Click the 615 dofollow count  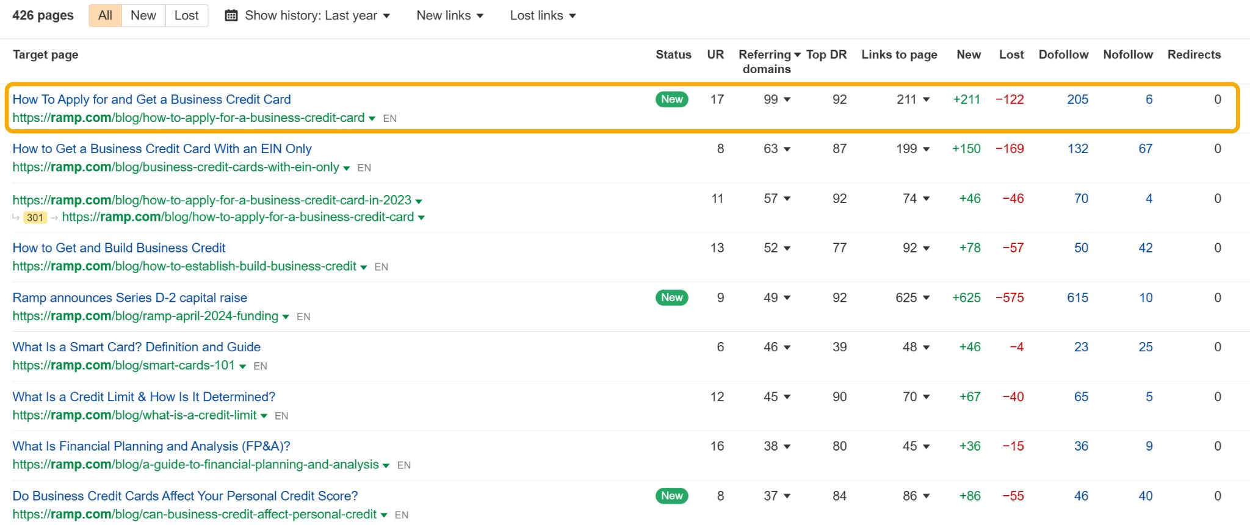1077,298
